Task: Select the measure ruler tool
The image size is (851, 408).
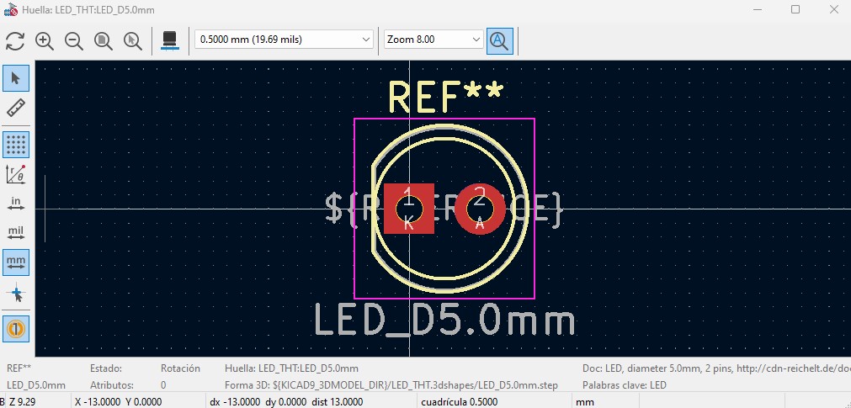Action: 16,108
